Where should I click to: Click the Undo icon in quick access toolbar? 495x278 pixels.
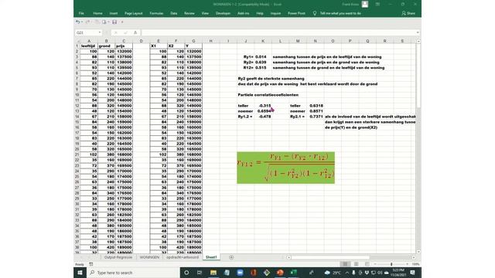(x=77, y=22)
